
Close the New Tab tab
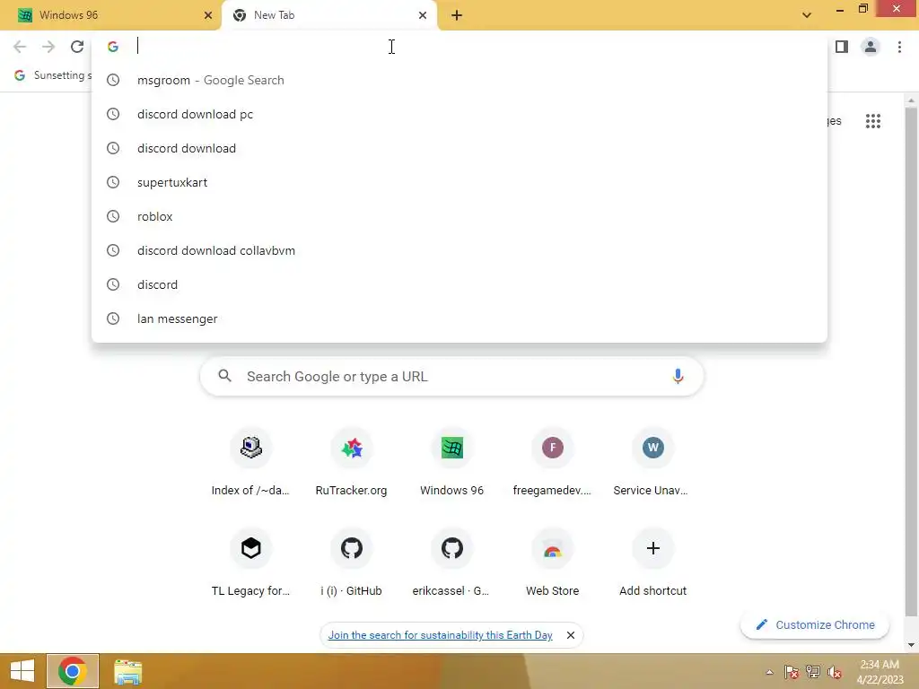(423, 15)
